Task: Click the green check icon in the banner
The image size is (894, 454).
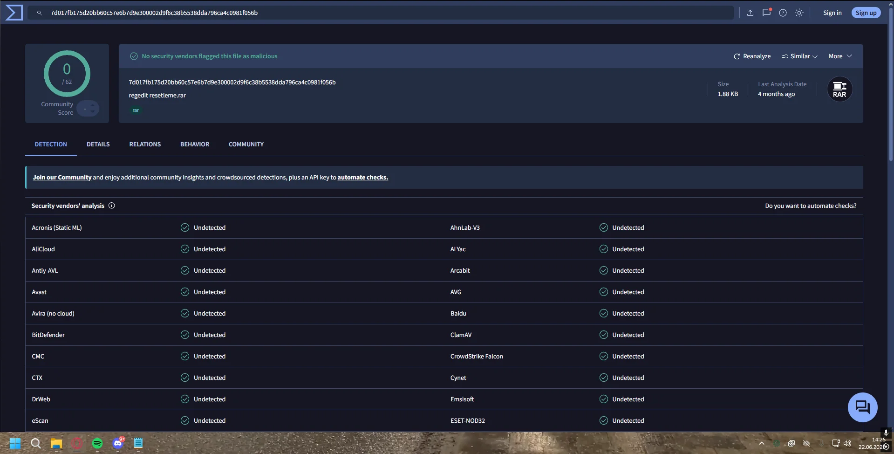Action: pos(134,56)
